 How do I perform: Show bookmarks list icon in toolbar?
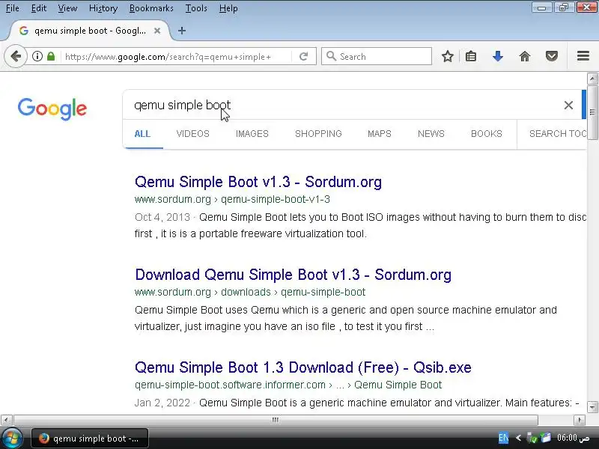click(471, 57)
